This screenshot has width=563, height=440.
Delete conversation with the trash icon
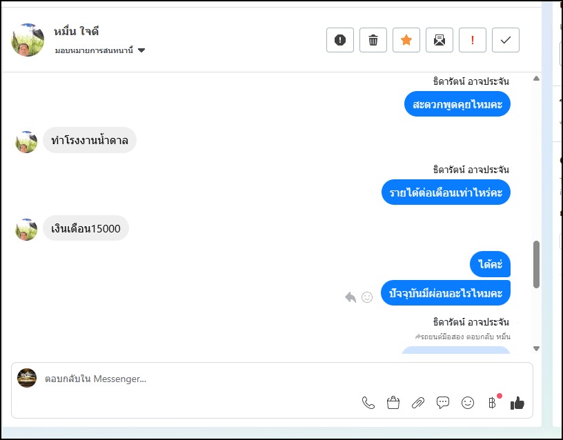[373, 40]
